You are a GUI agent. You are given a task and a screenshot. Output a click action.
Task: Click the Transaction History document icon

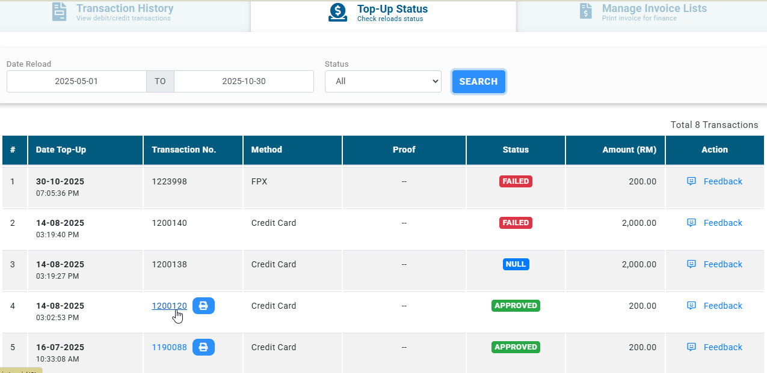[59, 12]
